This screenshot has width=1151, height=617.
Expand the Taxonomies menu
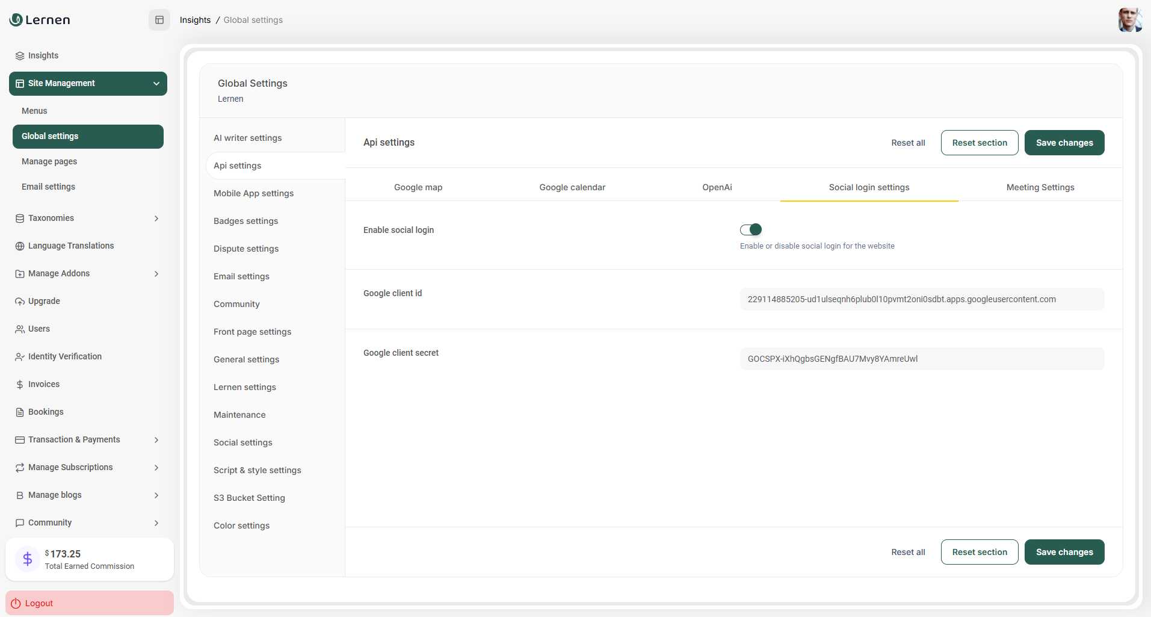click(156, 218)
